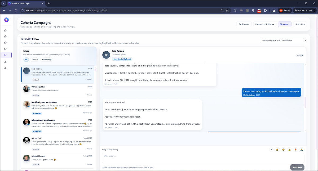Click the video camera extension icon
Screen dimensions: 318x171
pyautogui.click(x=241, y=10)
